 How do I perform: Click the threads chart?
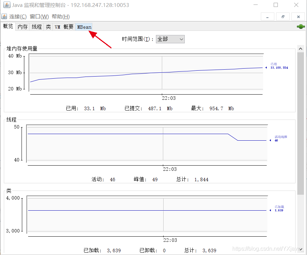click(x=147, y=143)
